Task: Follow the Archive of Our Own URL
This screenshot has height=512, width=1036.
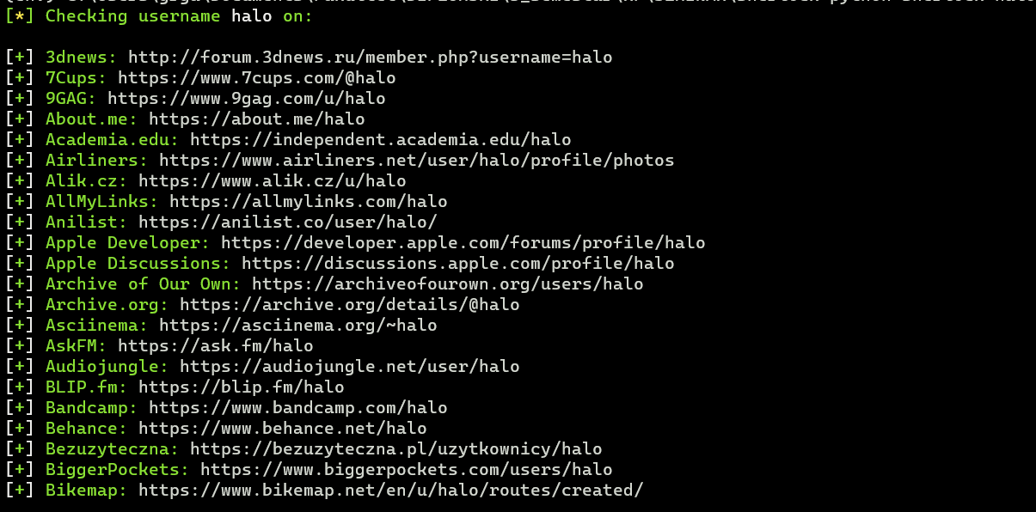Action: (x=447, y=284)
